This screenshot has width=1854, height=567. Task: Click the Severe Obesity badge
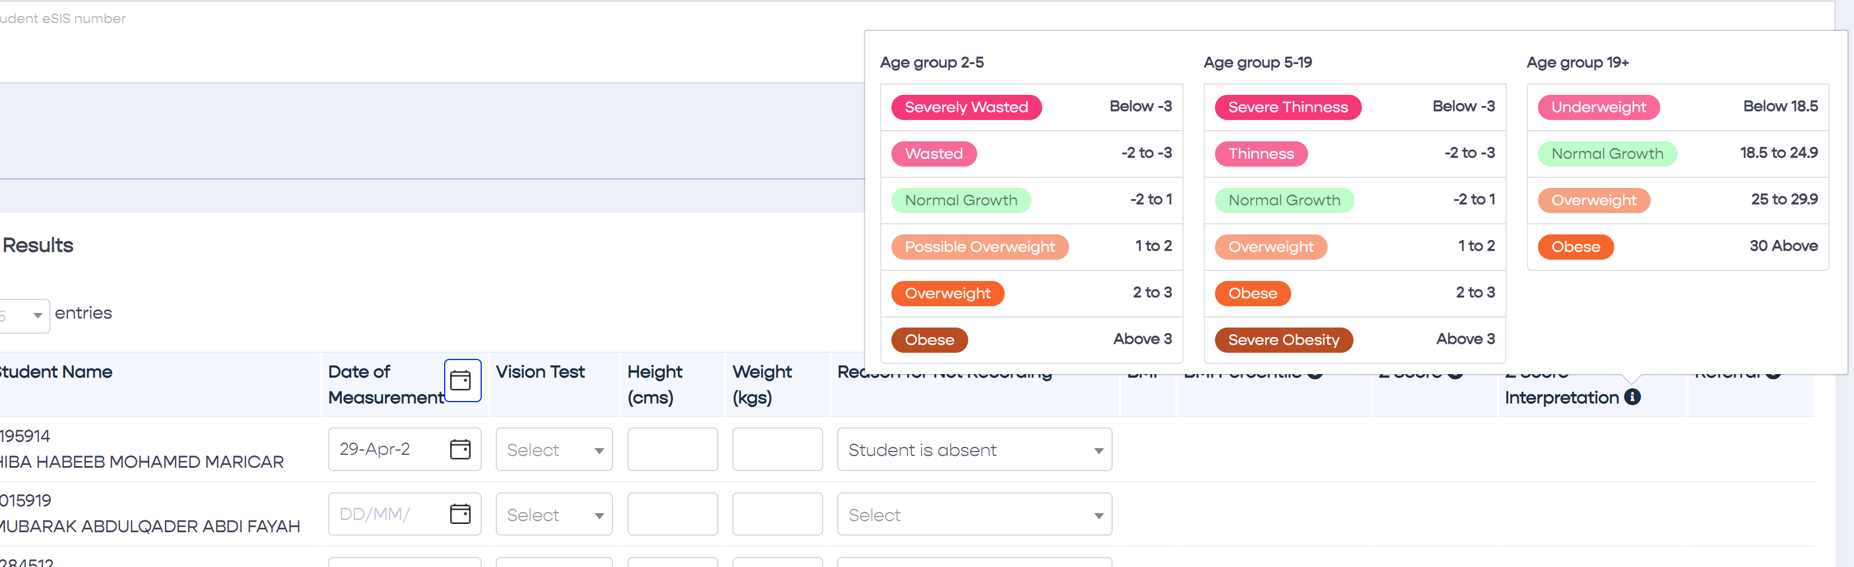1283,340
